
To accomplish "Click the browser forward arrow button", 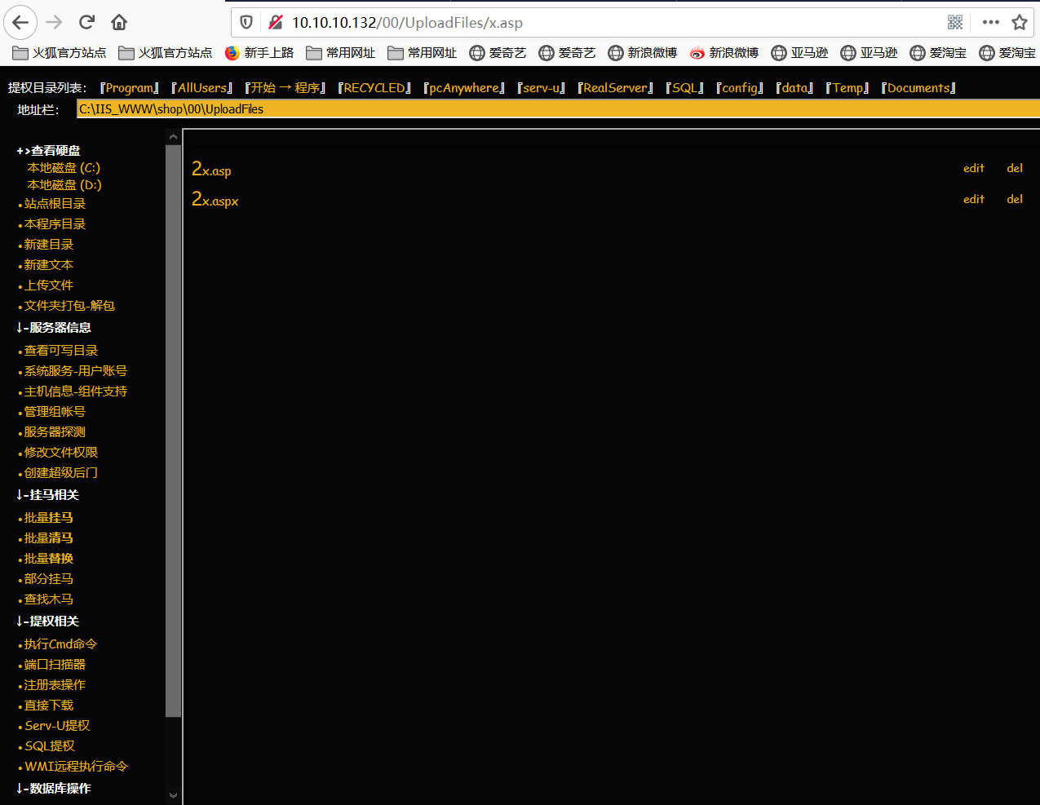I will (54, 22).
